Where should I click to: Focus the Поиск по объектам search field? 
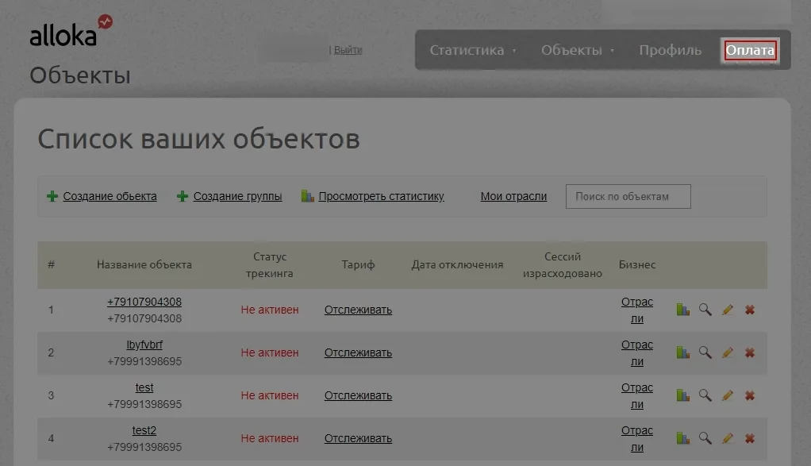click(628, 197)
